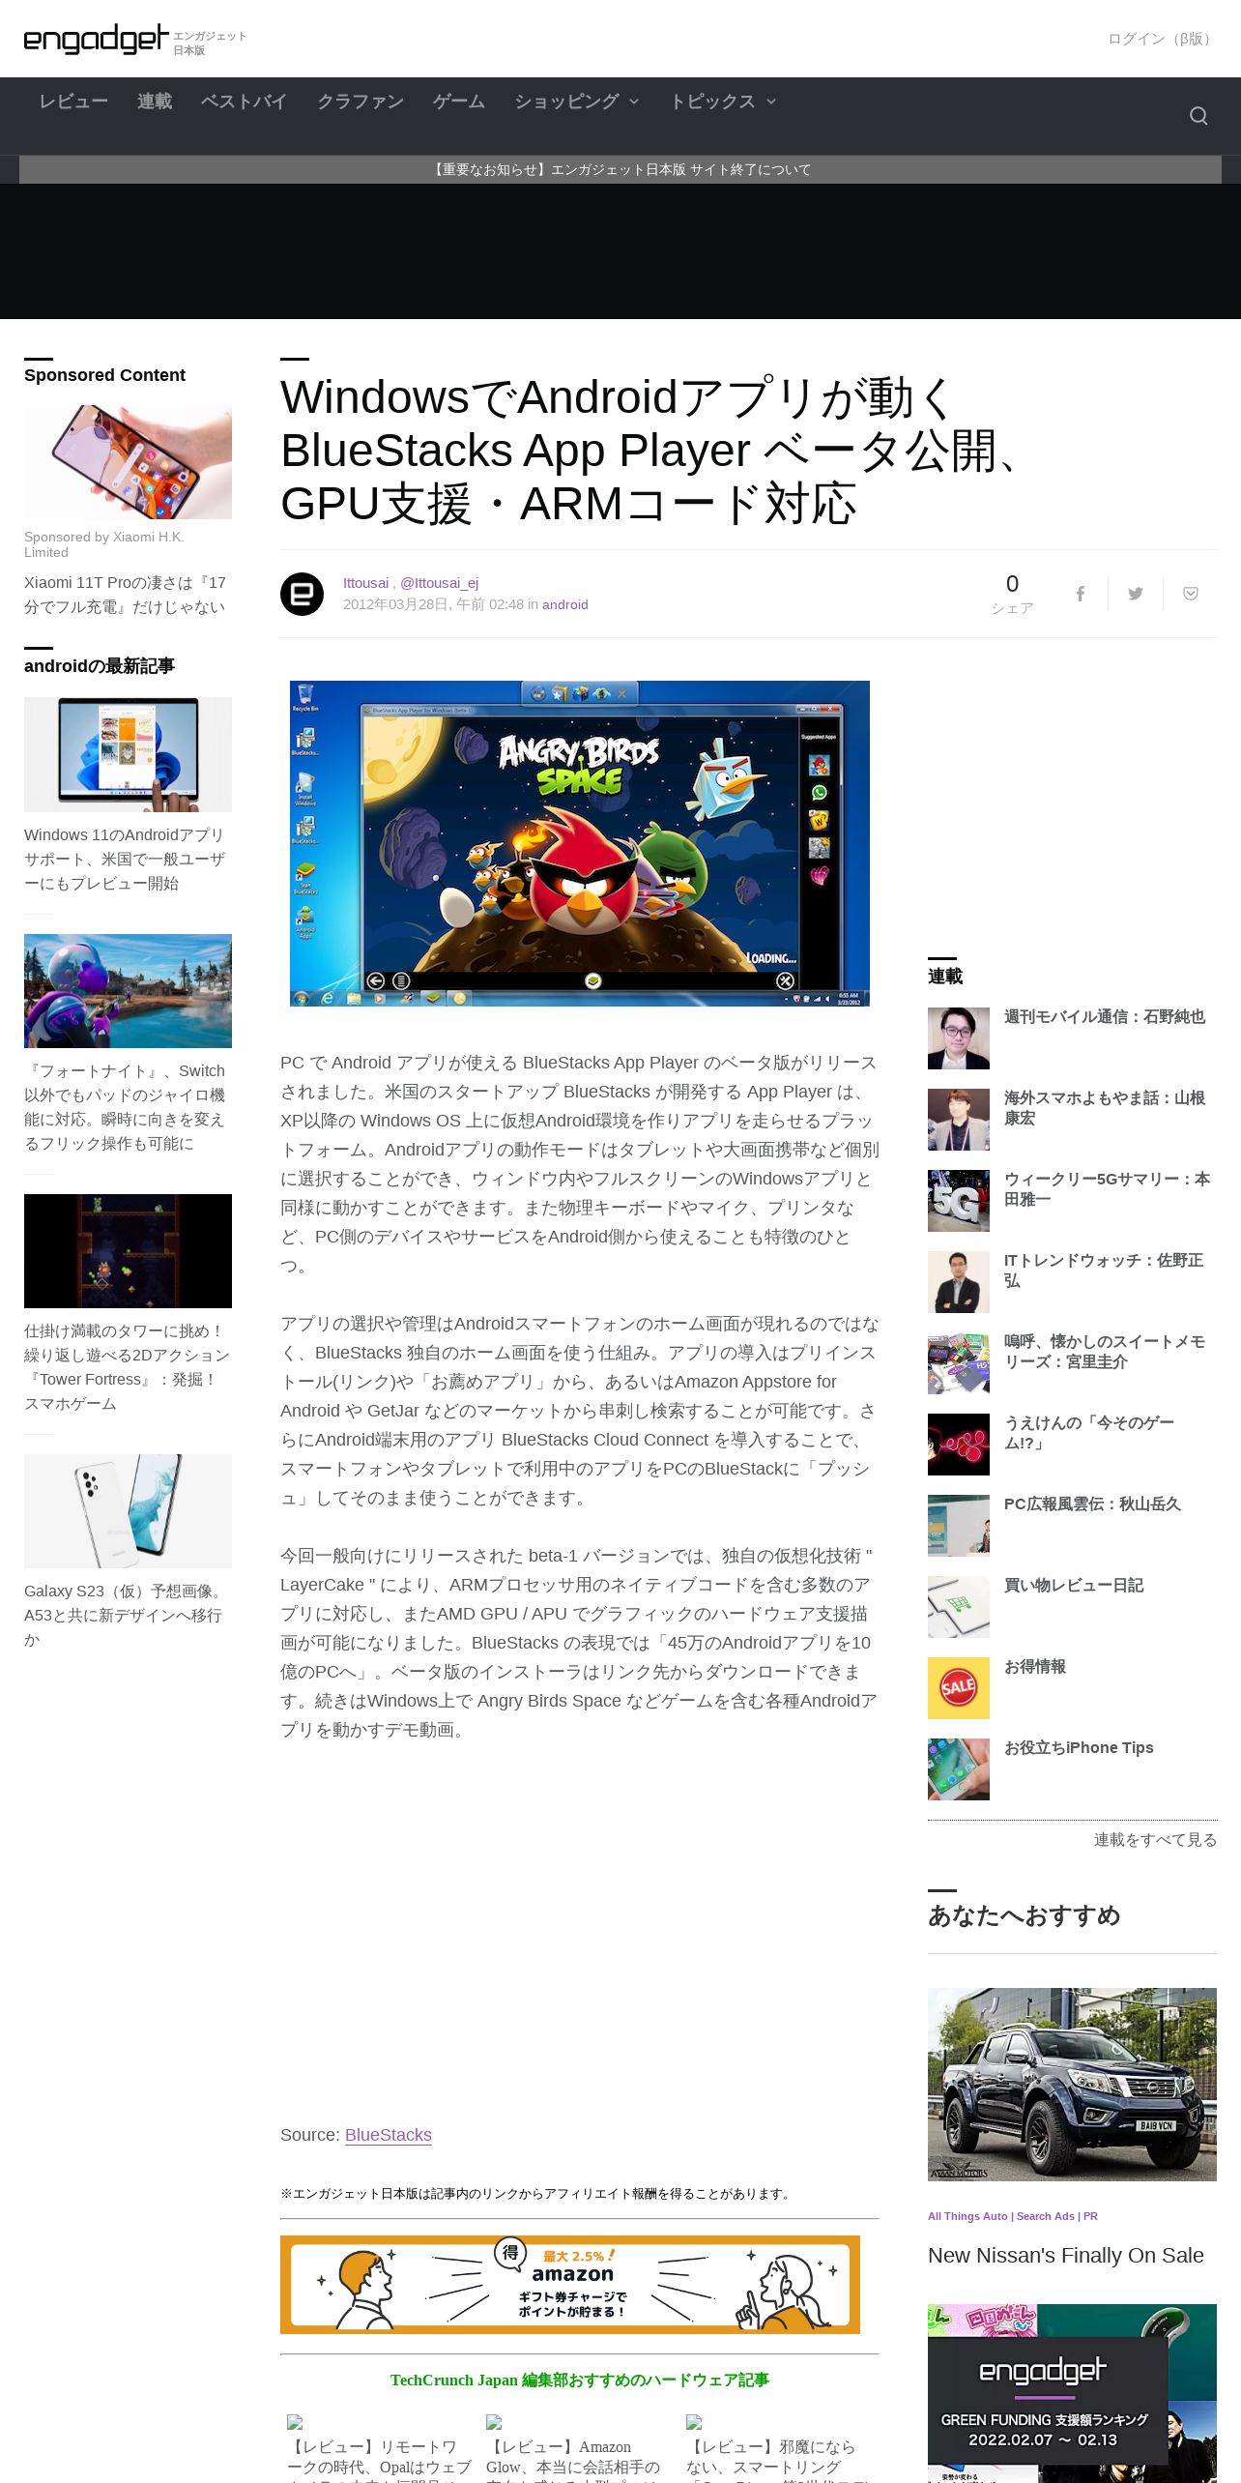Image resolution: width=1241 pixels, height=2483 pixels.
Task: Open the ベストバイ nav item
Action: [x=244, y=102]
